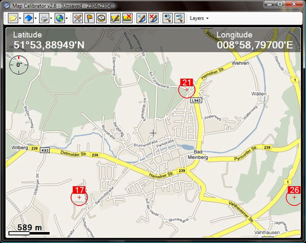Click the Map Calibrator app icon in title bar

7,6
